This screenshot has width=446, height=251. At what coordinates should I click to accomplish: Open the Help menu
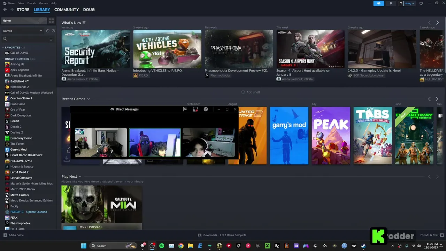pyautogui.click(x=53, y=3)
